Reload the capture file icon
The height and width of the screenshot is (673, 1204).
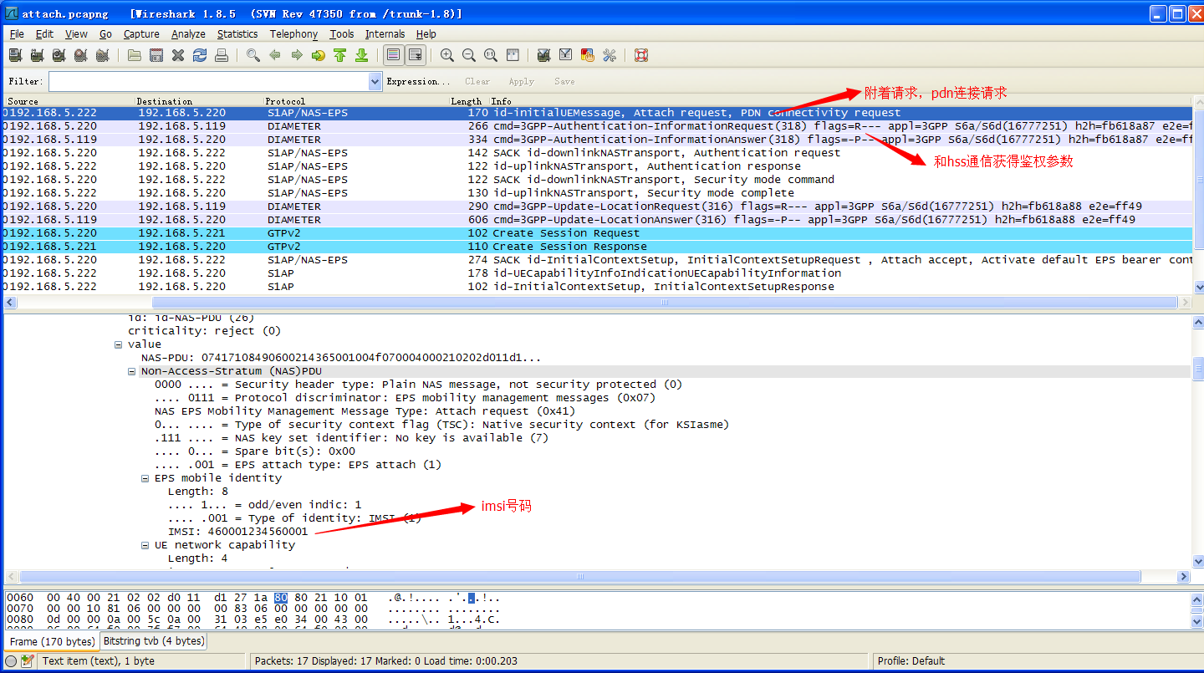pos(200,55)
